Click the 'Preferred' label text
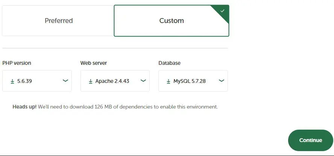The height and width of the screenshot is (156, 334). 59,21
